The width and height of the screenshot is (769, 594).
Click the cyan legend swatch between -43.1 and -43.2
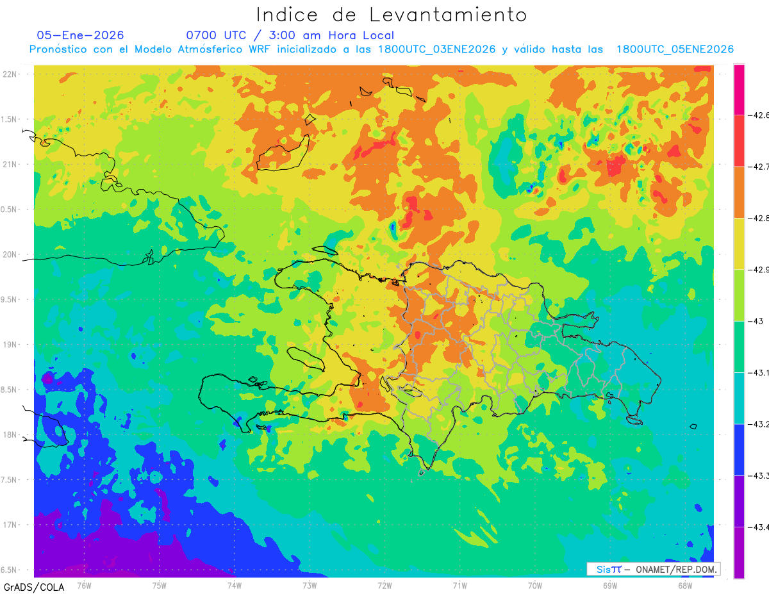point(739,399)
